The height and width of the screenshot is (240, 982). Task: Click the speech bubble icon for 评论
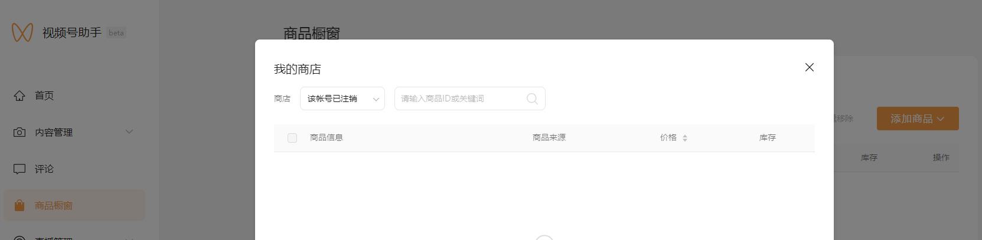(x=19, y=169)
